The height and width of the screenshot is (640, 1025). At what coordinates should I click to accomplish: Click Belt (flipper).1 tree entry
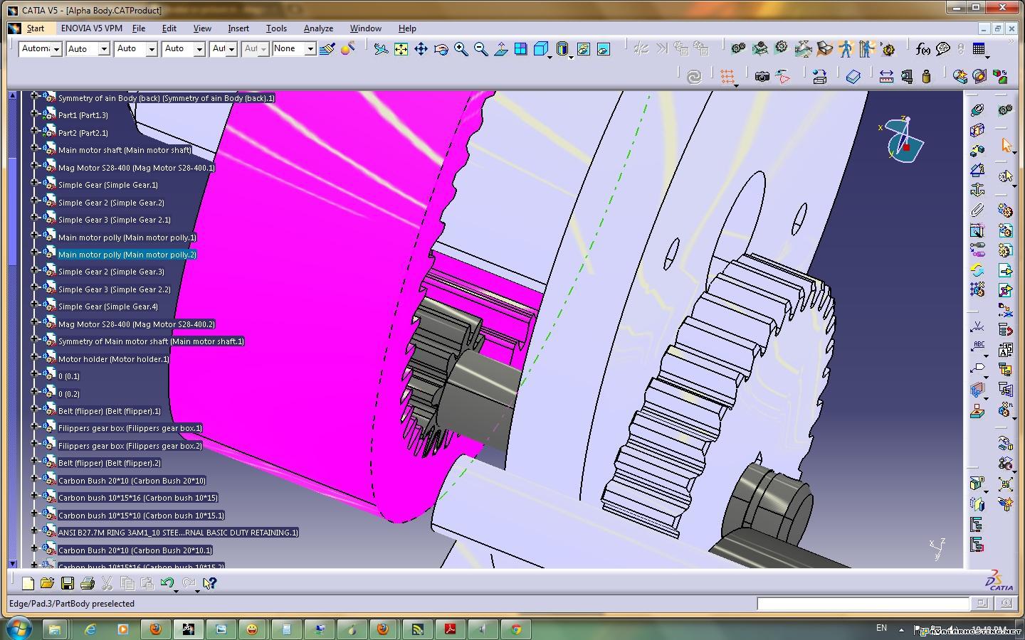click(x=109, y=411)
